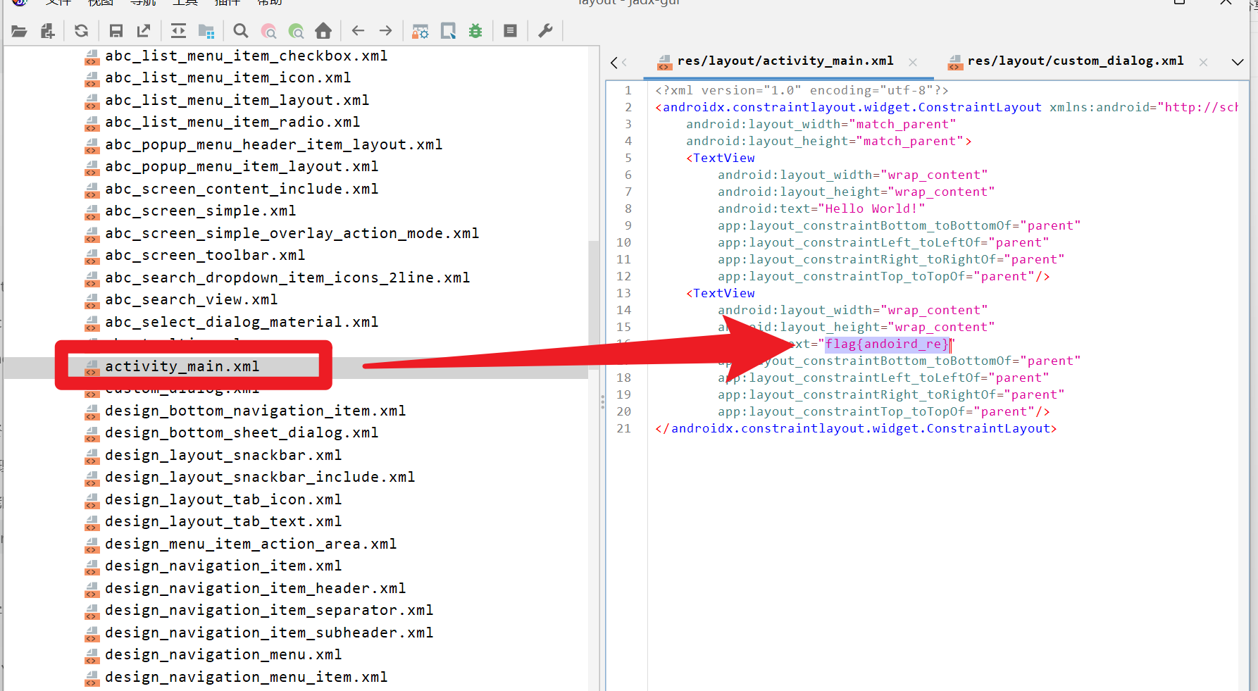1258x691 pixels.
Task: Open the debugger with green bug icon
Action: [x=476, y=31]
